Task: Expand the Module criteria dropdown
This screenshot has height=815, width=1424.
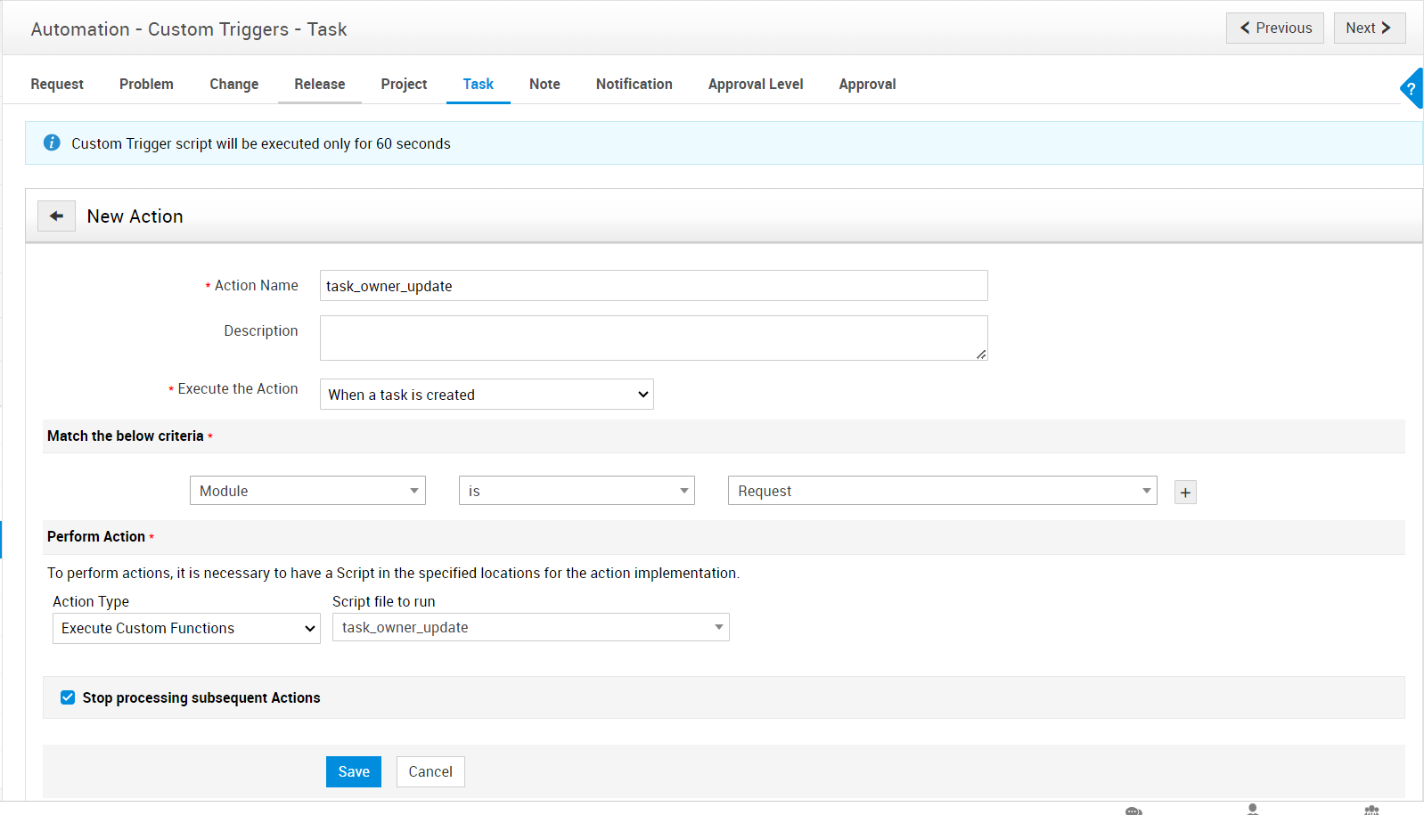Action: coord(307,491)
